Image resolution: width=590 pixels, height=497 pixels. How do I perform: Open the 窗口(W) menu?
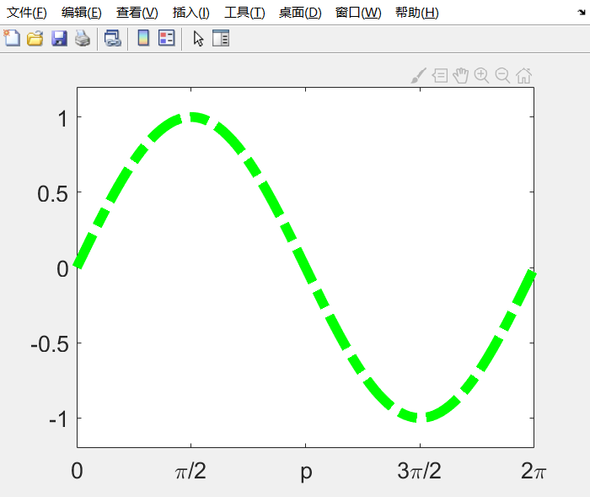click(358, 13)
